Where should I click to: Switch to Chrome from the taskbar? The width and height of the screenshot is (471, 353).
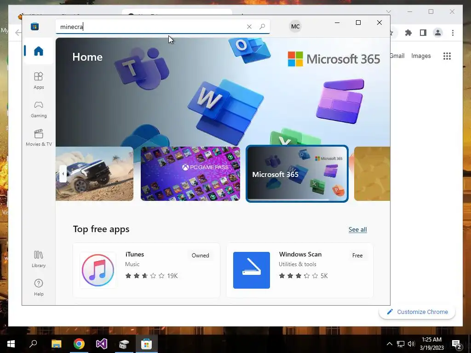point(79,344)
